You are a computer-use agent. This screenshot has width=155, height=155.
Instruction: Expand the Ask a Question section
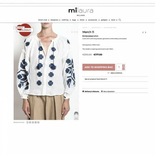[x=108, y=91]
